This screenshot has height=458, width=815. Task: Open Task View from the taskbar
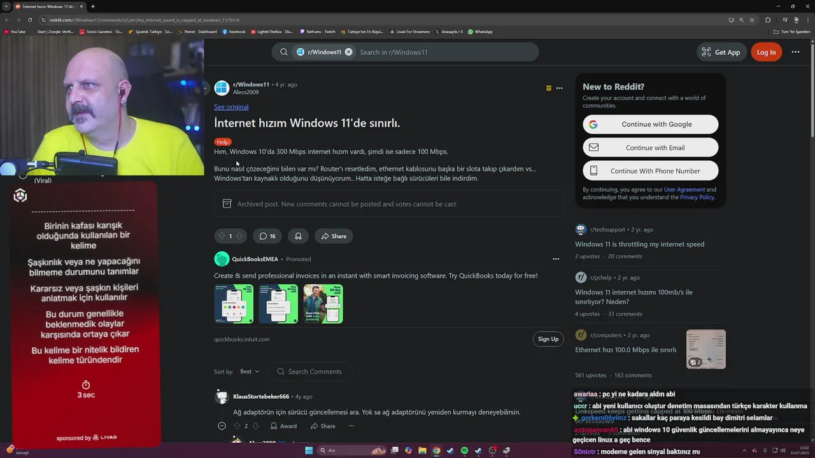pyautogui.click(x=395, y=450)
